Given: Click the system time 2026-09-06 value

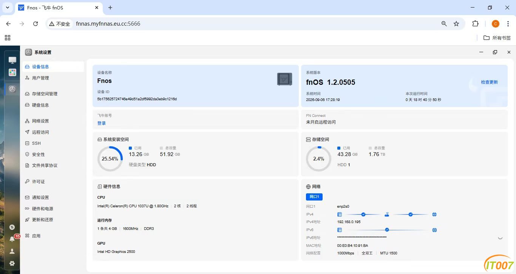Looking at the screenshot, I should (x=323, y=100).
